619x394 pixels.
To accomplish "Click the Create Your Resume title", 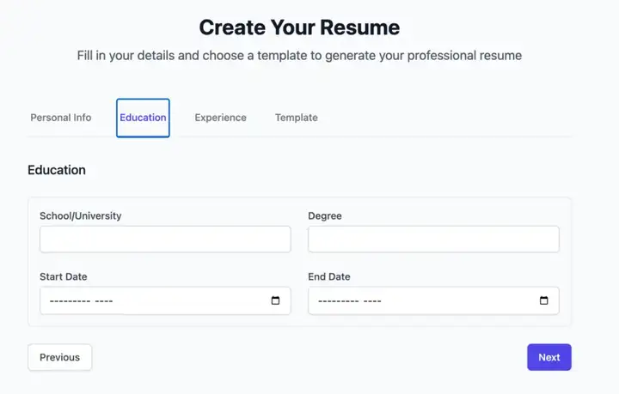I will click(299, 27).
